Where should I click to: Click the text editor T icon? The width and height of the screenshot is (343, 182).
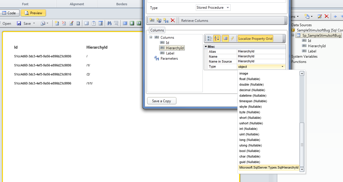pos(116,23)
